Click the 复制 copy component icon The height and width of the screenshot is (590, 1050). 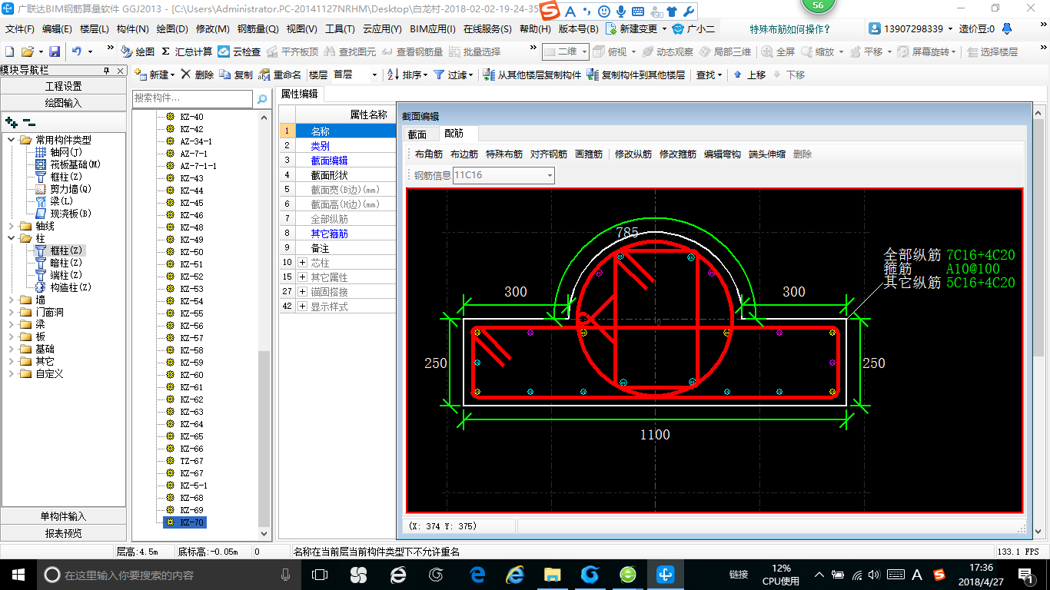click(236, 75)
